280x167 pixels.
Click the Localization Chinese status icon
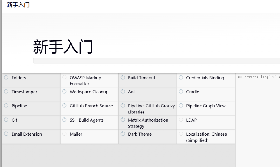[x=181, y=134]
